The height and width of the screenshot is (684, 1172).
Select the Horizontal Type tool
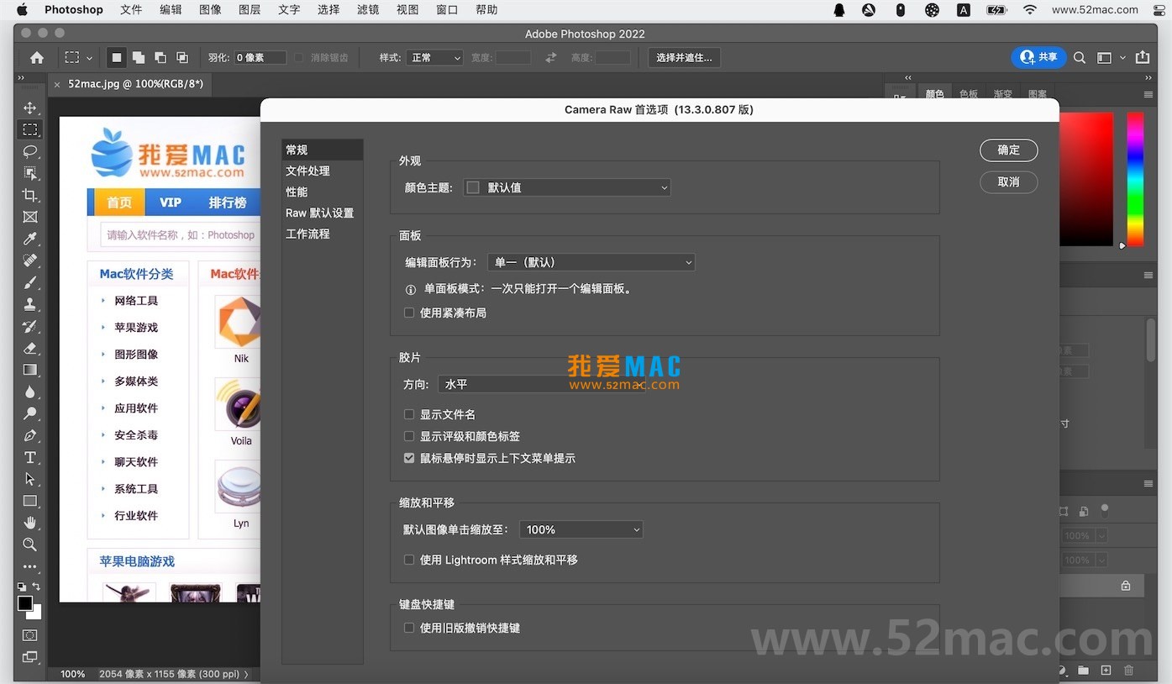click(30, 457)
